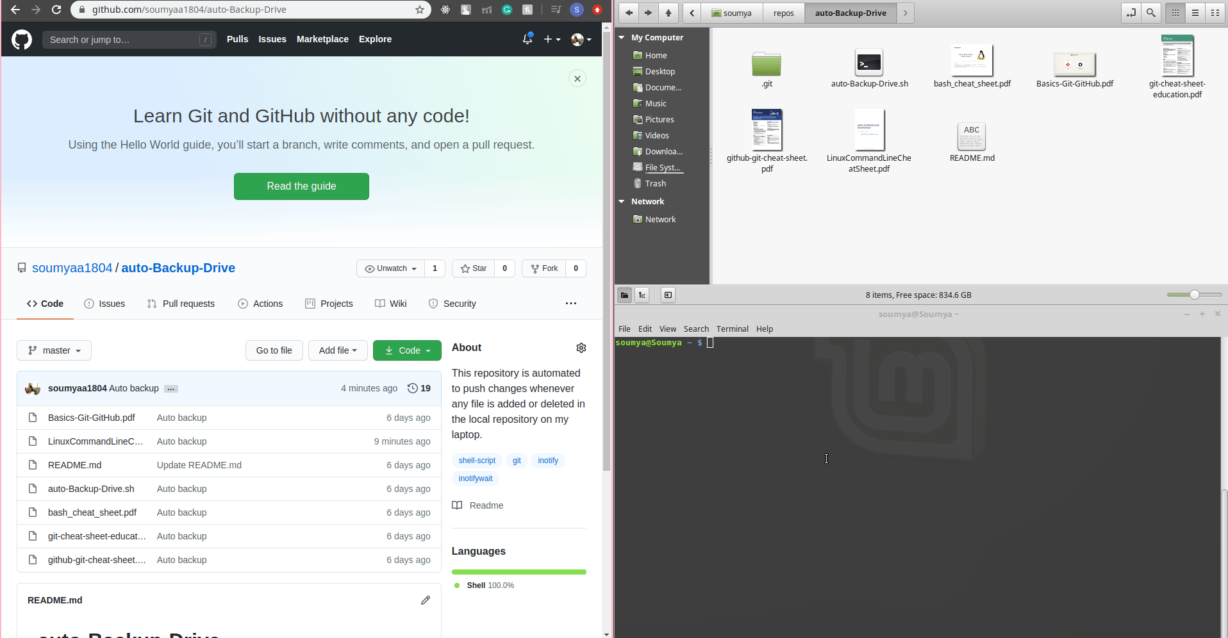1228x638 pixels.
Task: Bookmark the page with the star icon
Action: [x=420, y=10]
